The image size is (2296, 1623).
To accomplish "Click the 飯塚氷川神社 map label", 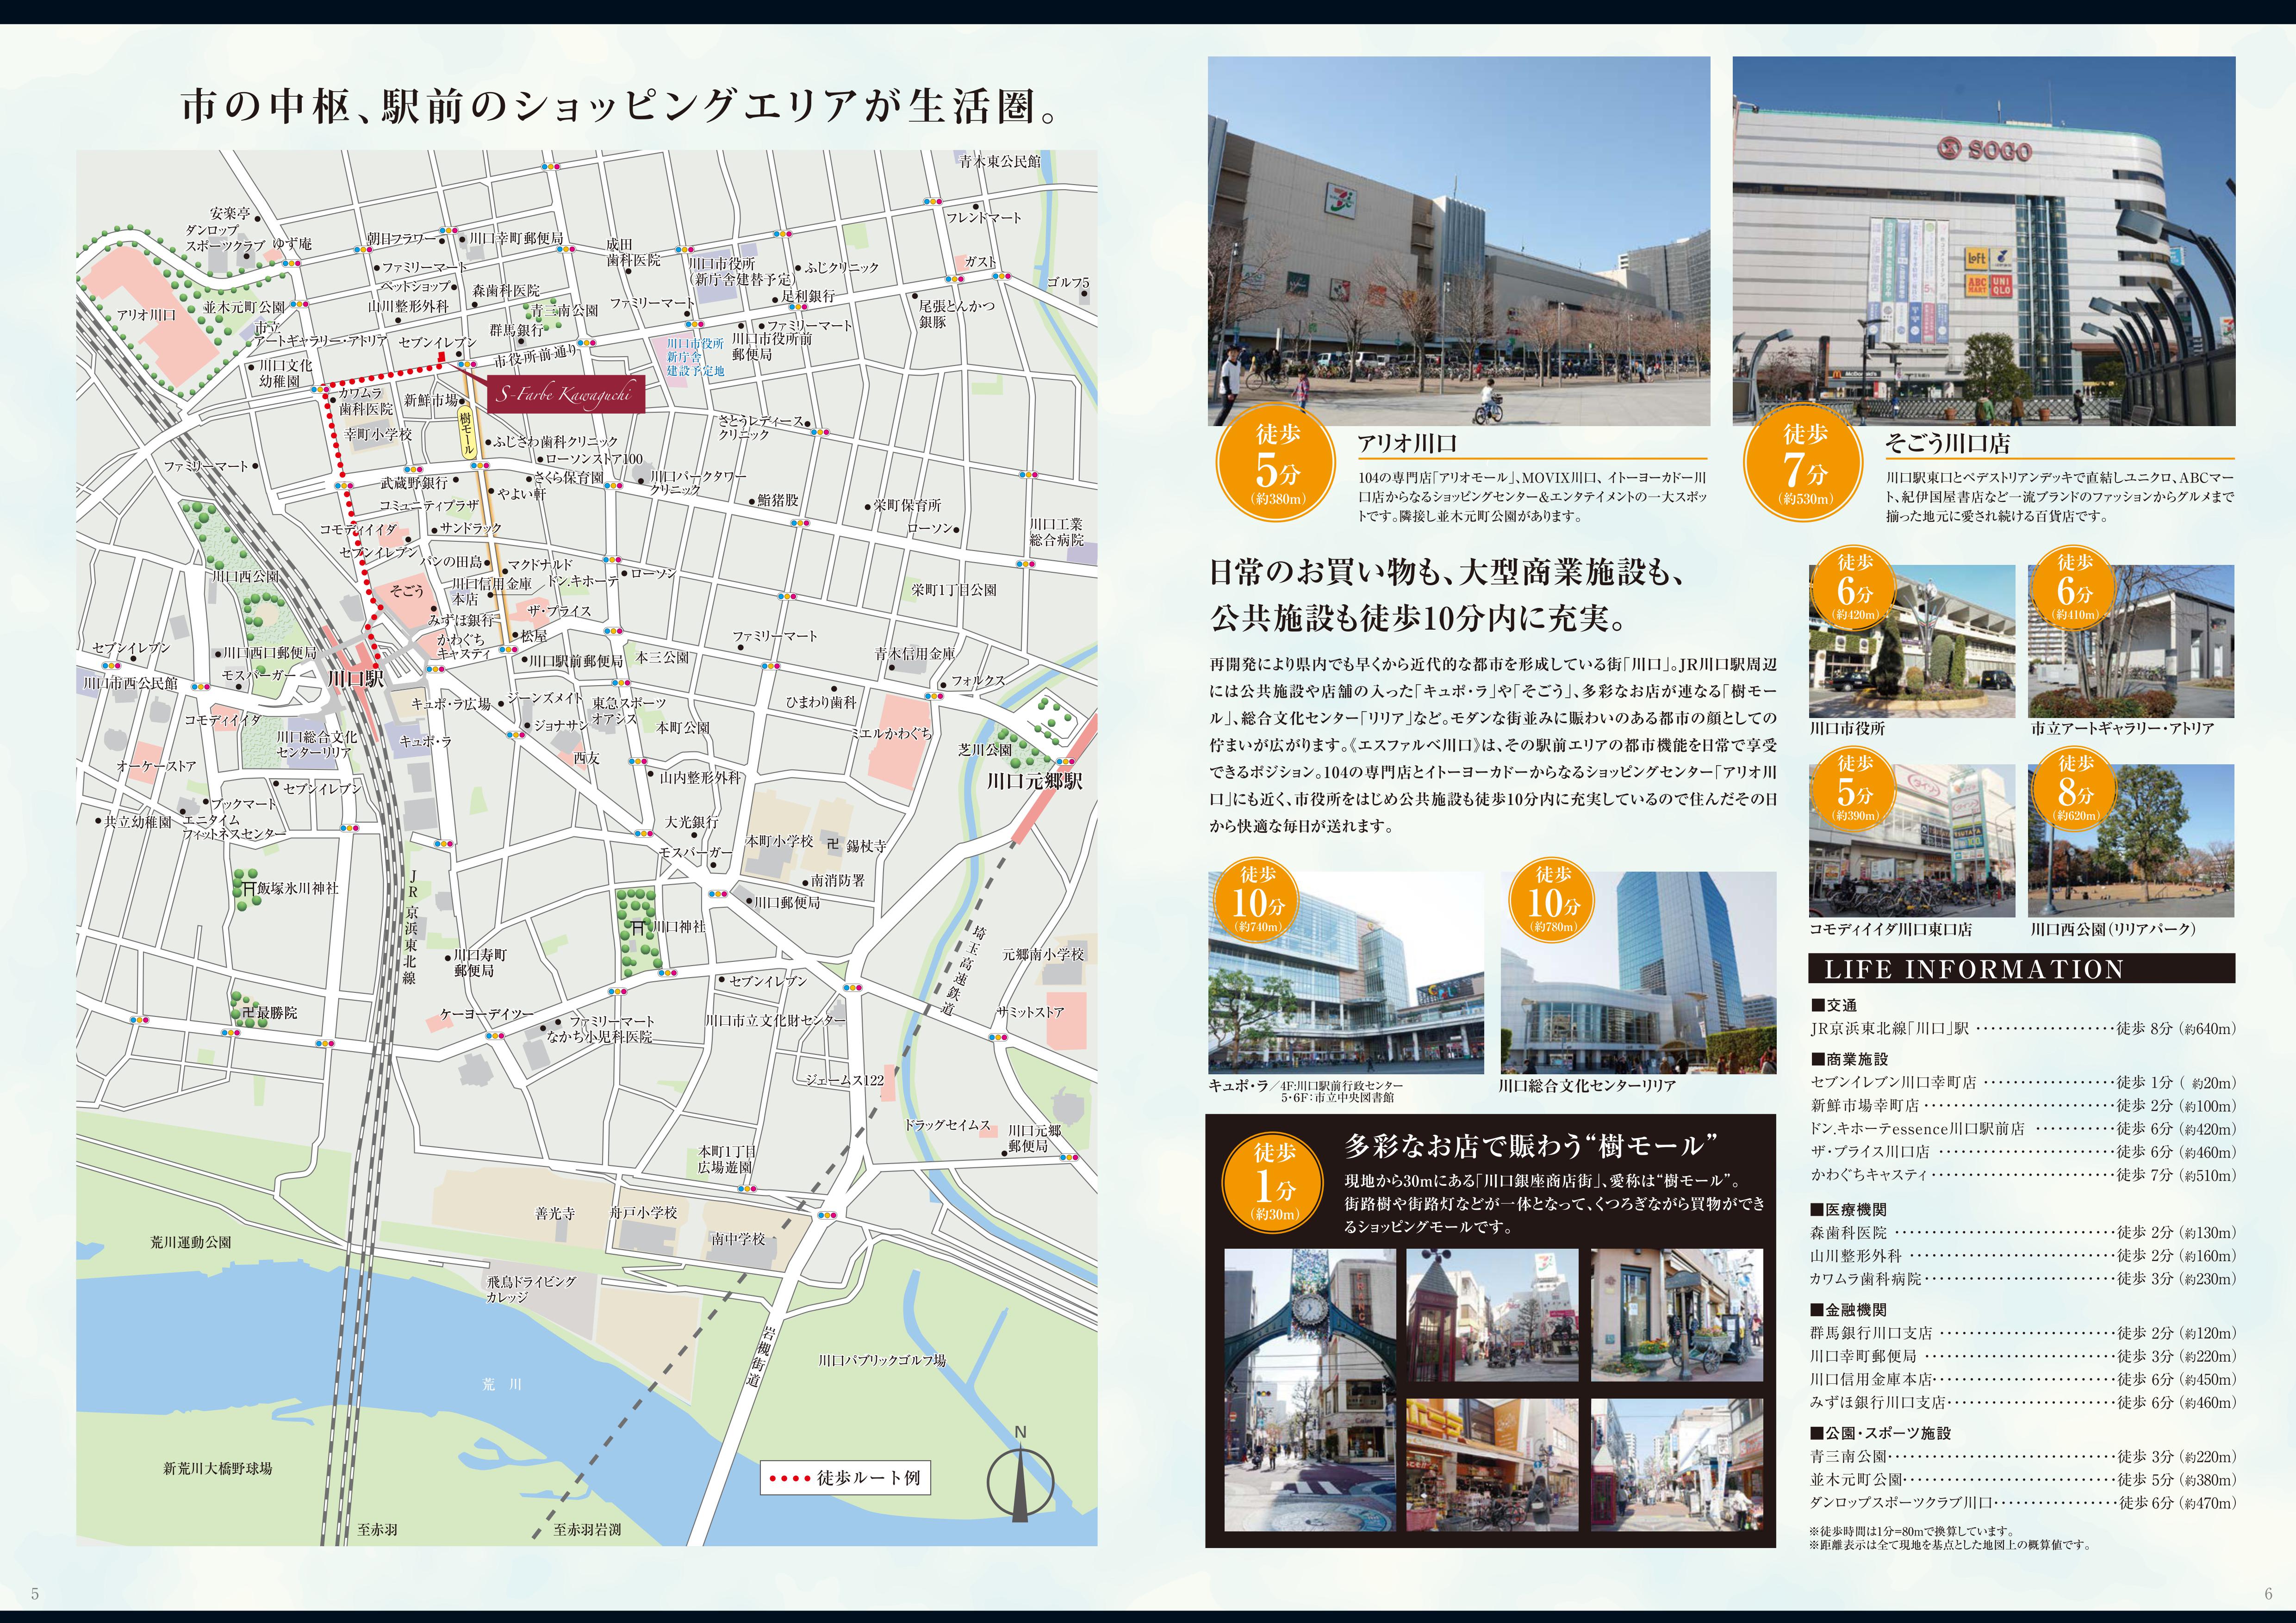I will 297,887.
